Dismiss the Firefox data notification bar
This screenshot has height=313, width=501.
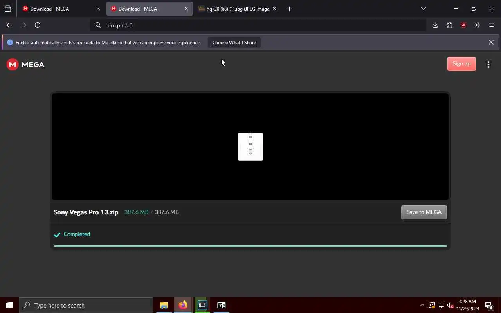pyautogui.click(x=491, y=42)
